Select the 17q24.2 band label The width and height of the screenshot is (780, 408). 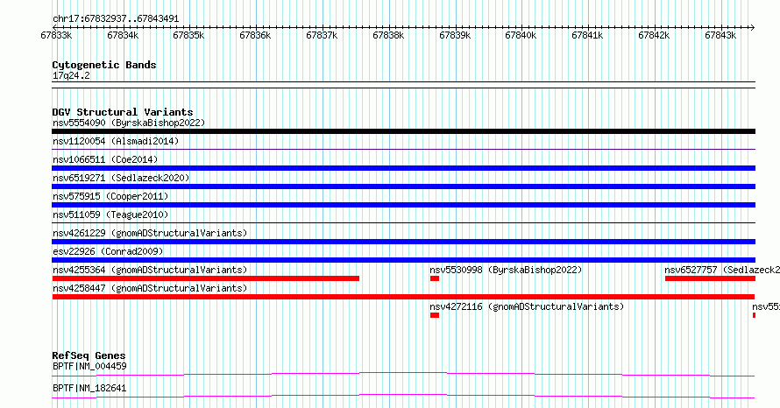(x=71, y=76)
